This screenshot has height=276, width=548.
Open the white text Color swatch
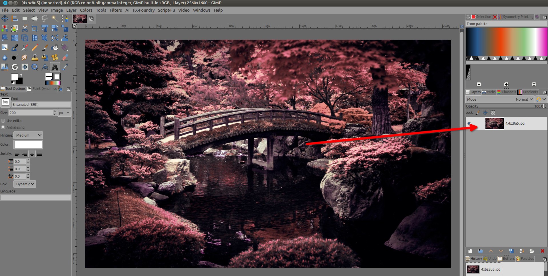pos(28,145)
